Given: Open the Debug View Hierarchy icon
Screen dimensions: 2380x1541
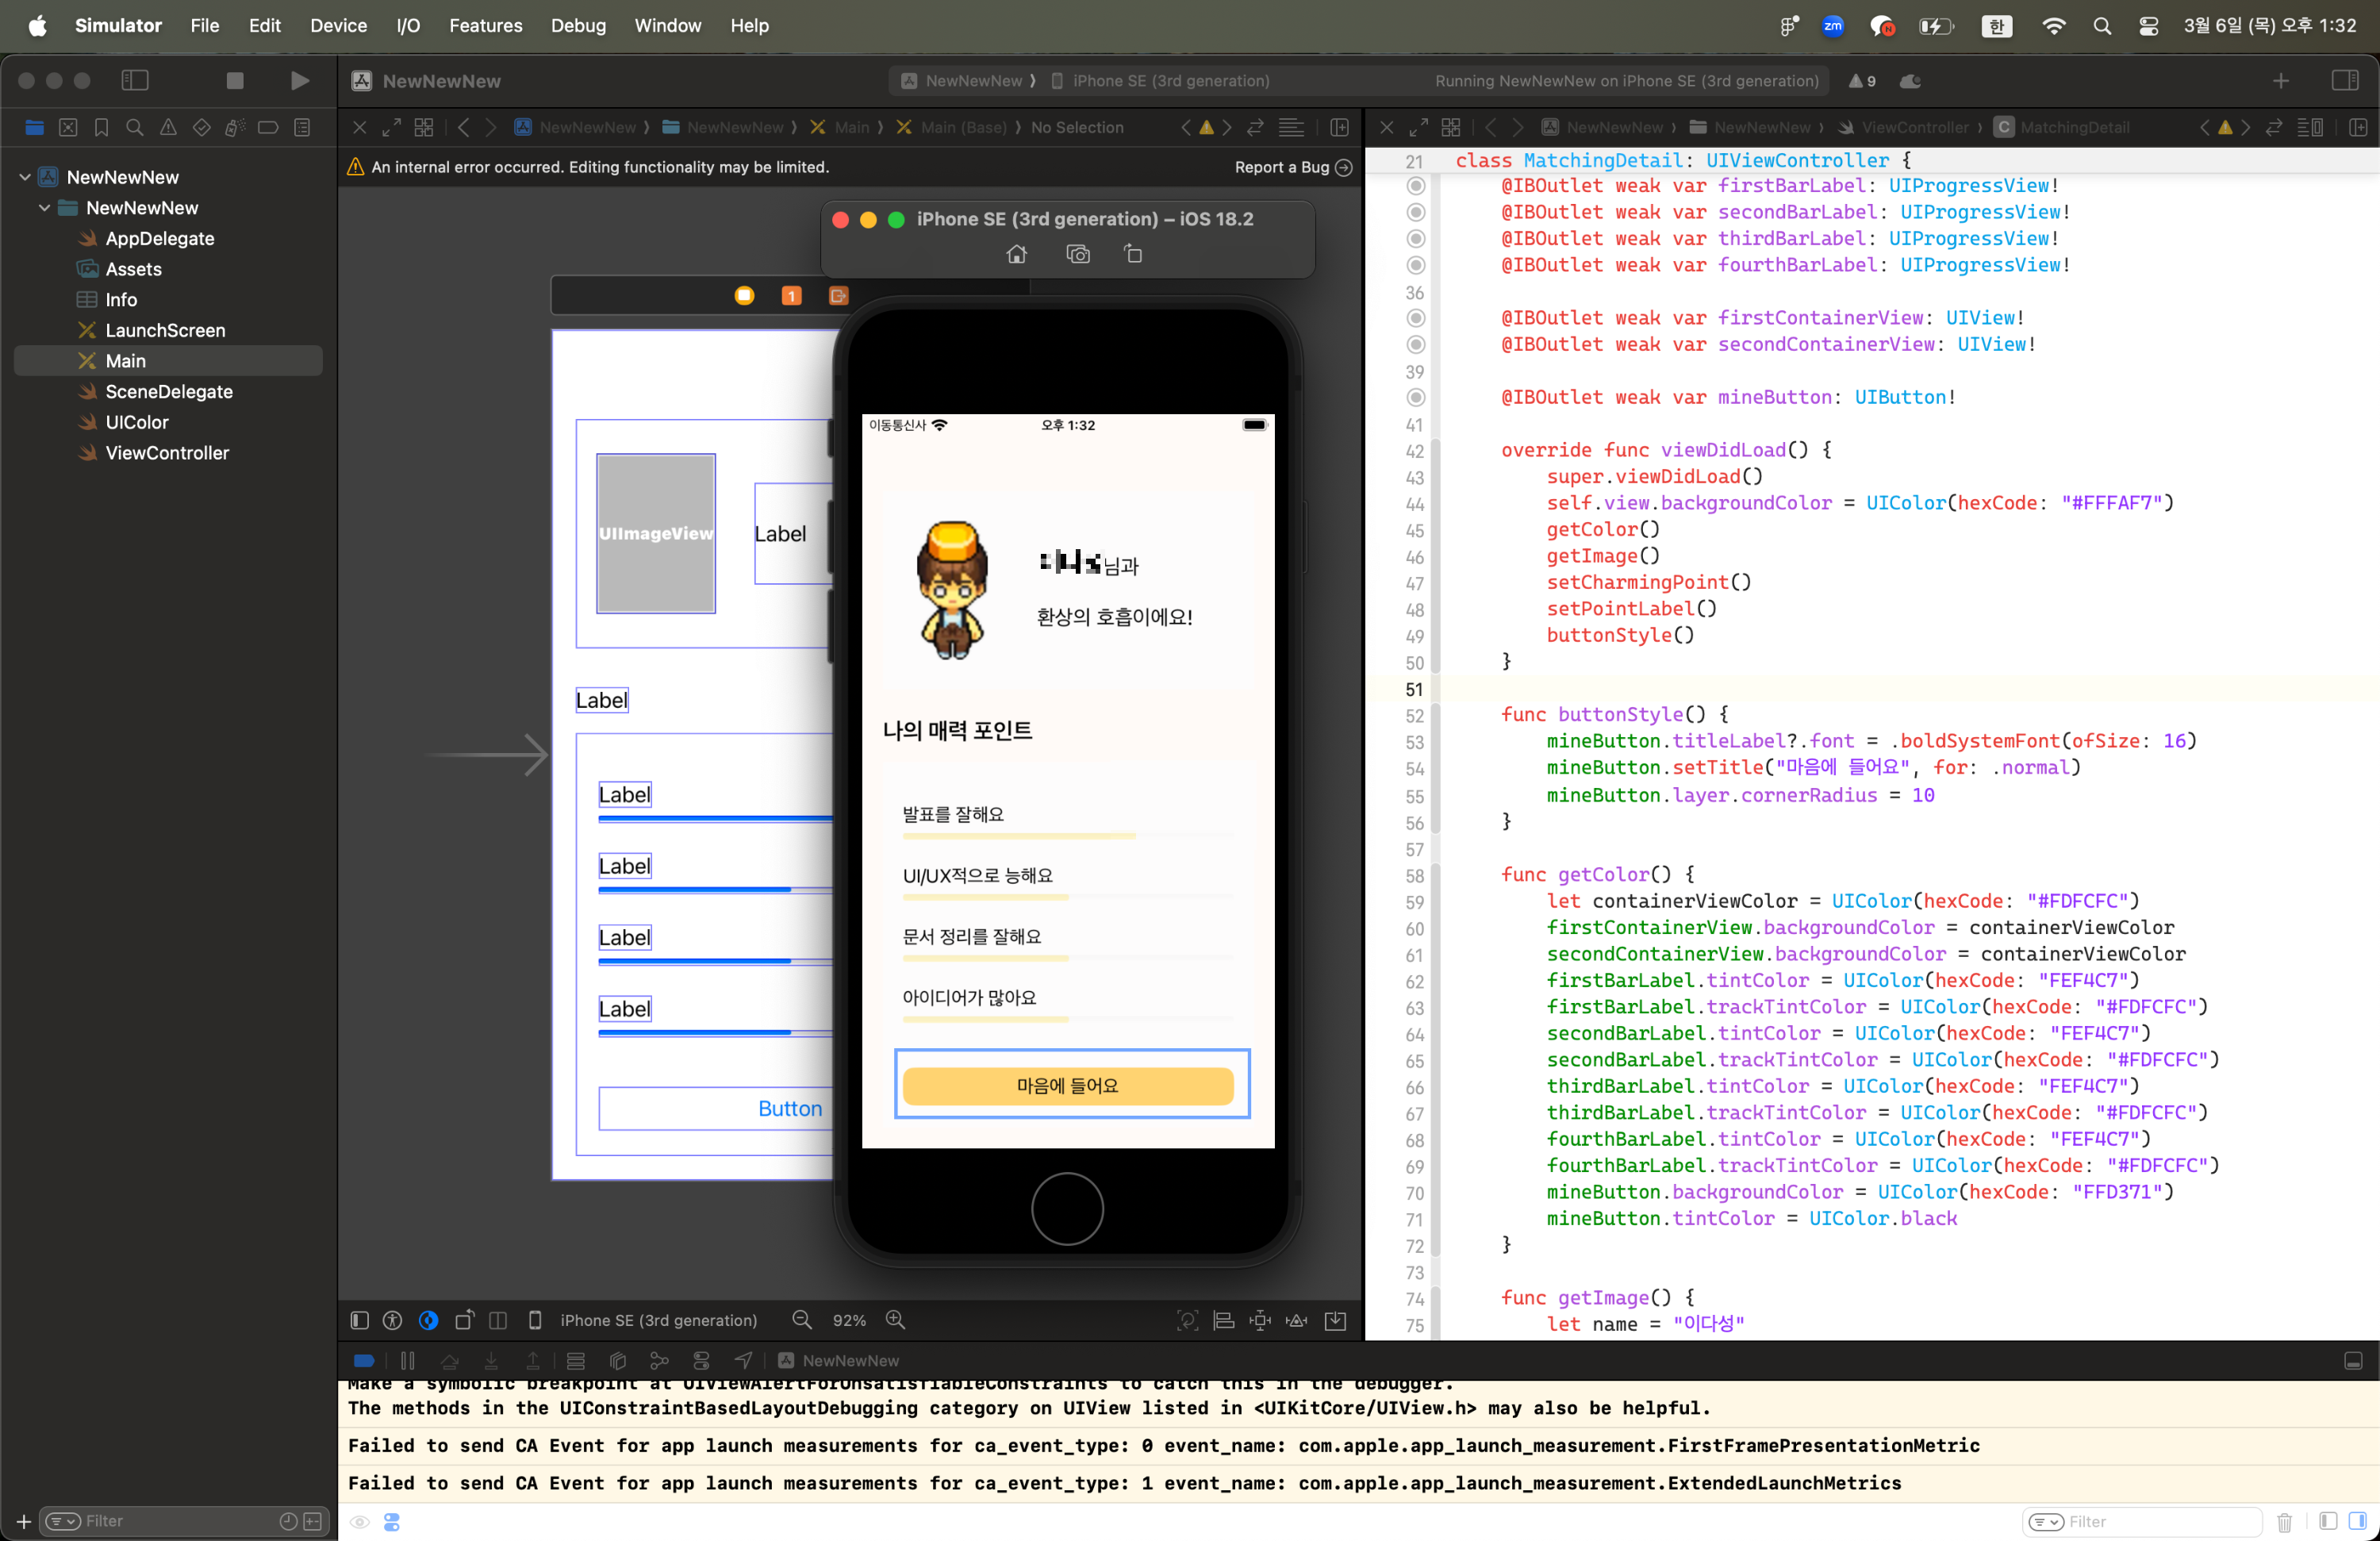Looking at the screenshot, I should point(617,1360).
